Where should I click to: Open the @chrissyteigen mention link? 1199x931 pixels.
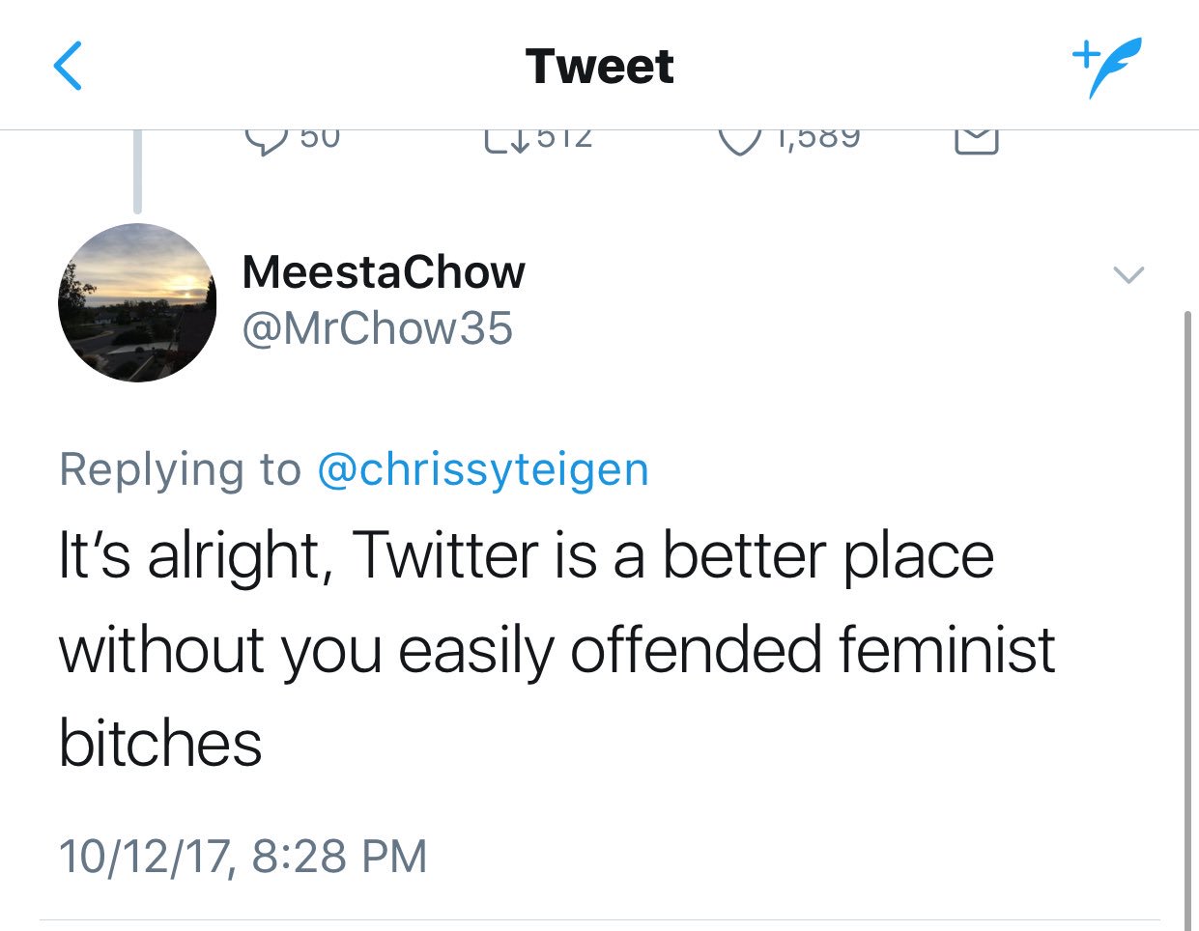[x=483, y=470]
